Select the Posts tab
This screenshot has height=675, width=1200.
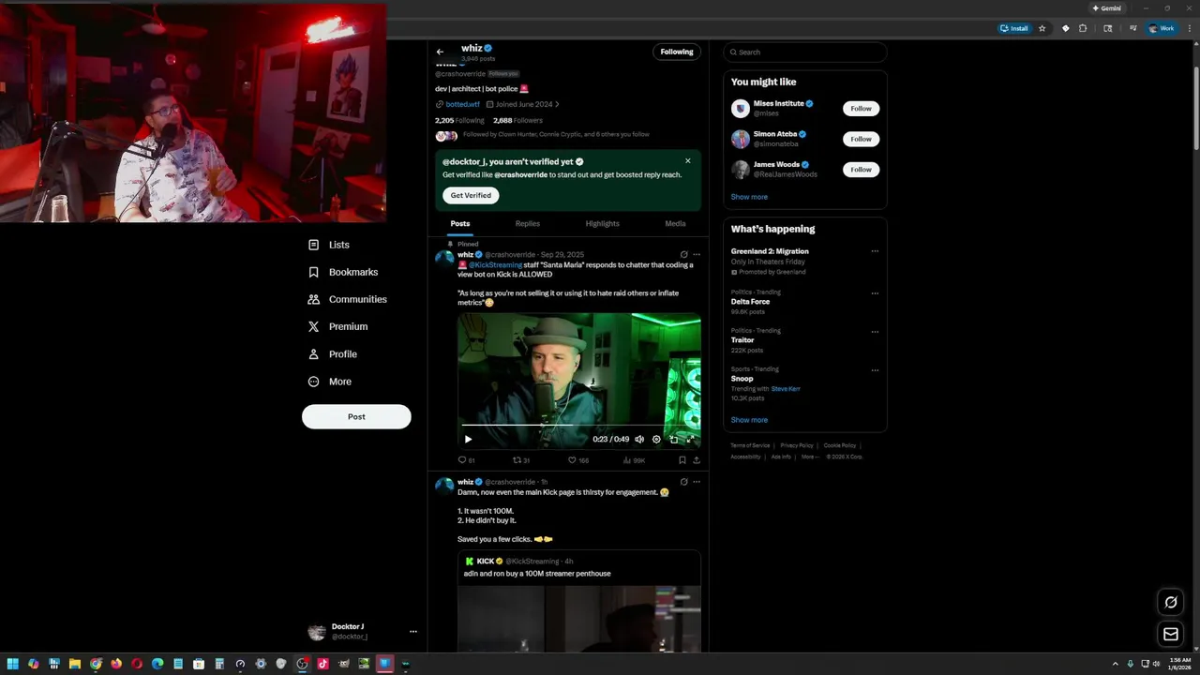pos(459,224)
